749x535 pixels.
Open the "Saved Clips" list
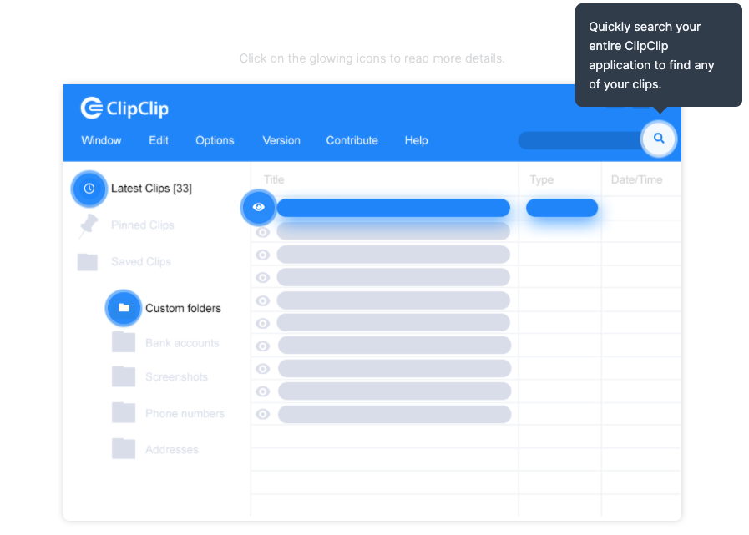(141, 262)
